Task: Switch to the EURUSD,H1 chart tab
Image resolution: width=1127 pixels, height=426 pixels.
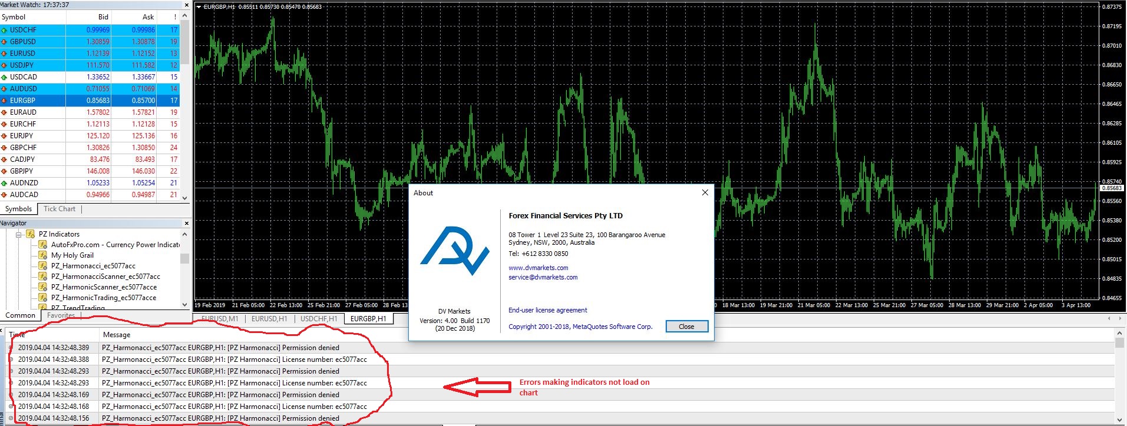Action: pos(269,319)
